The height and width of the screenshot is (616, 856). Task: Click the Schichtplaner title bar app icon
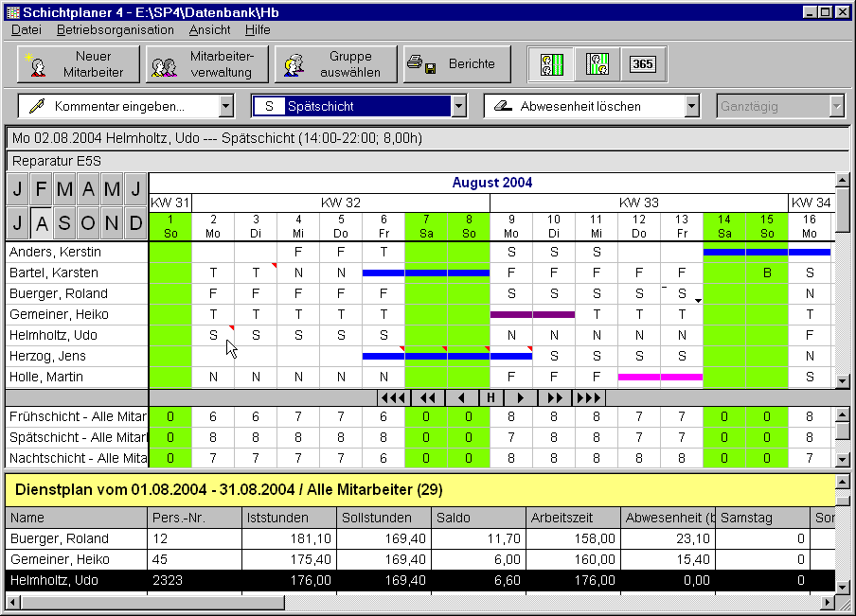(x=12, y=12)
